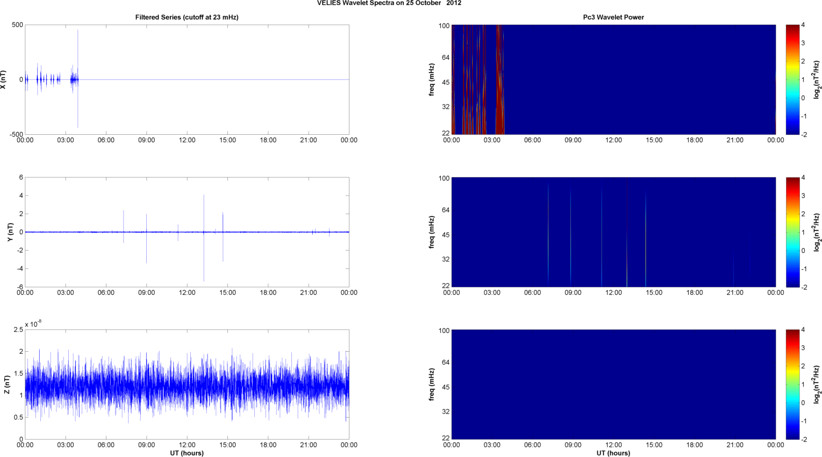Screen dimensions: 822x457
Task: Click the '6' tick atop the Y plot axis
Action: pos(21,177)
